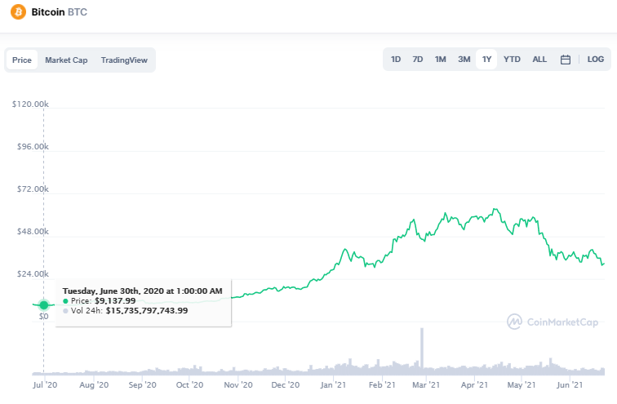The height and width of the screenshot is (404, 617).
Task: Select the 1Y time range
Action: (x=486, y=60)
